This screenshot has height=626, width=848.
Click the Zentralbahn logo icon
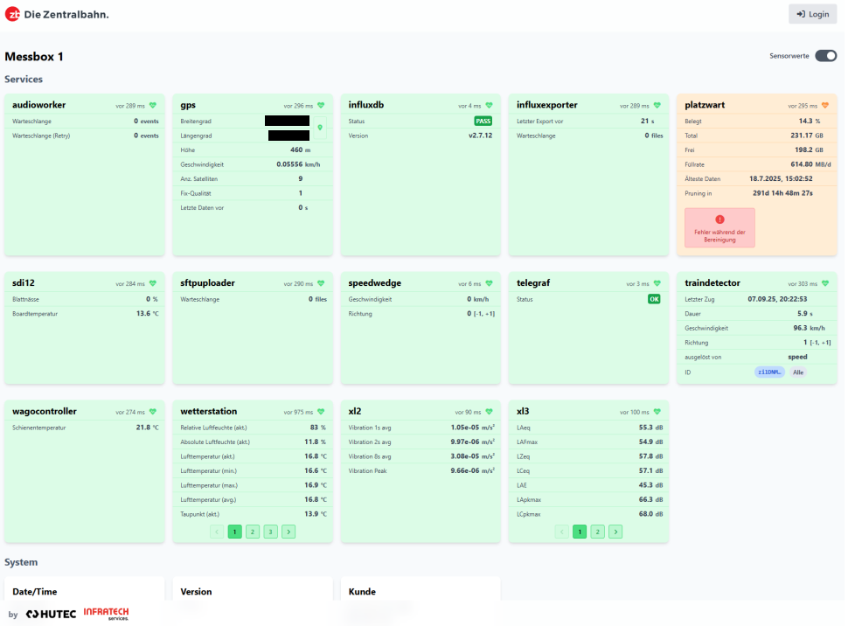pos(12,15)
